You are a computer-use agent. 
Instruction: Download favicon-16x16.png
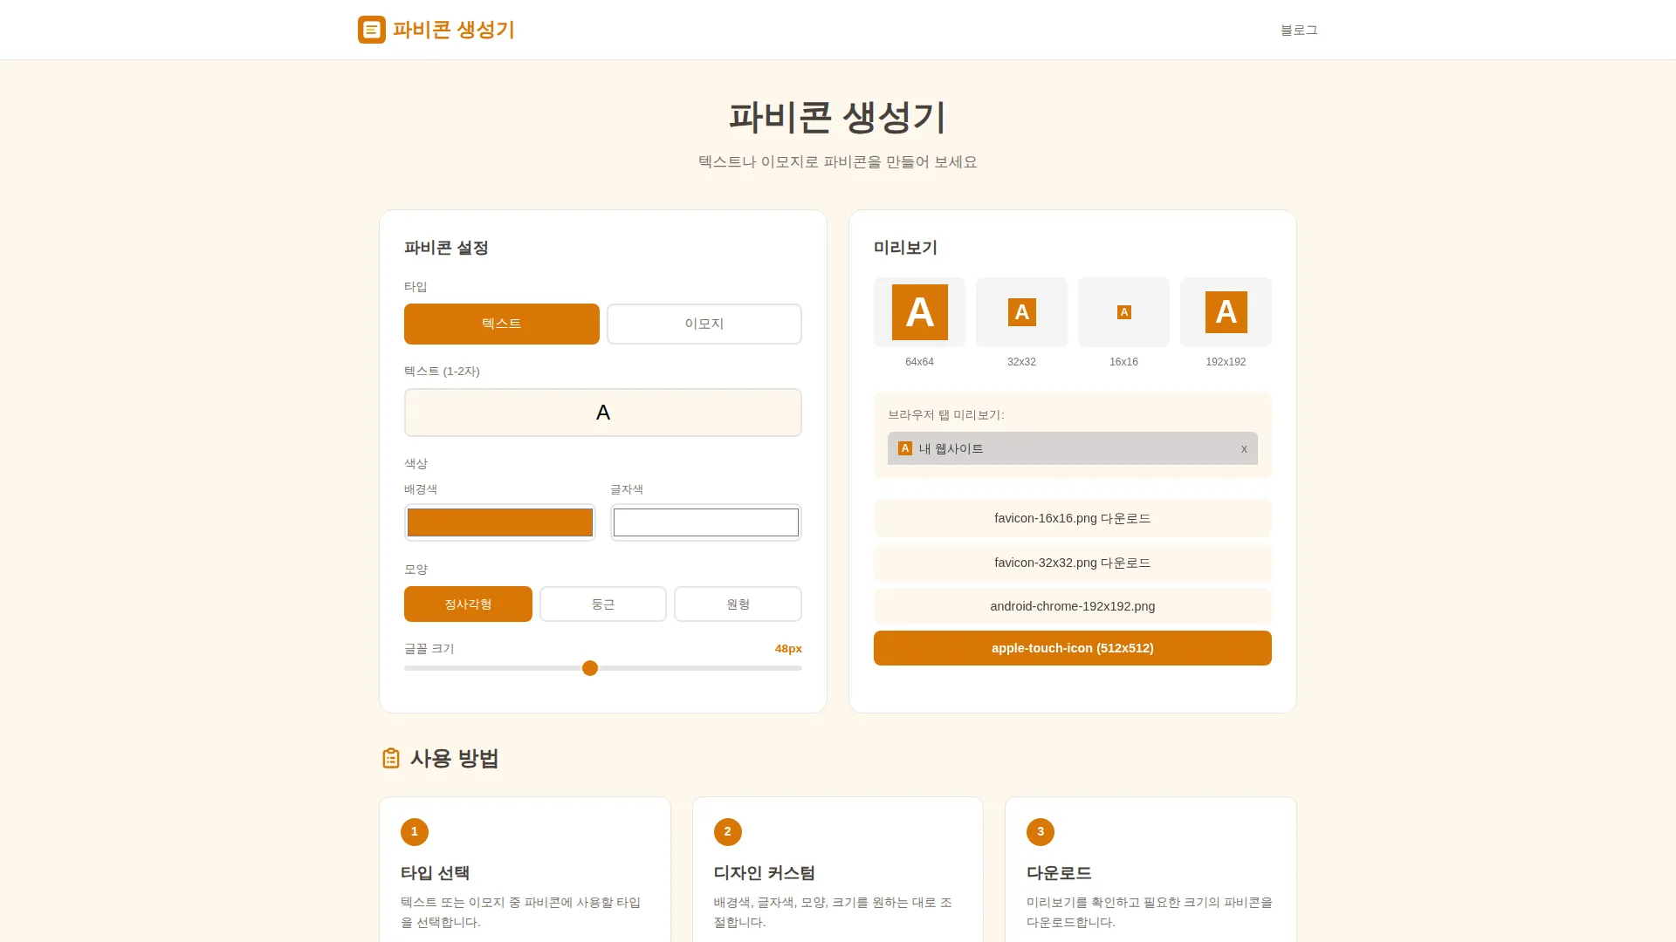tap(1072, 518)
